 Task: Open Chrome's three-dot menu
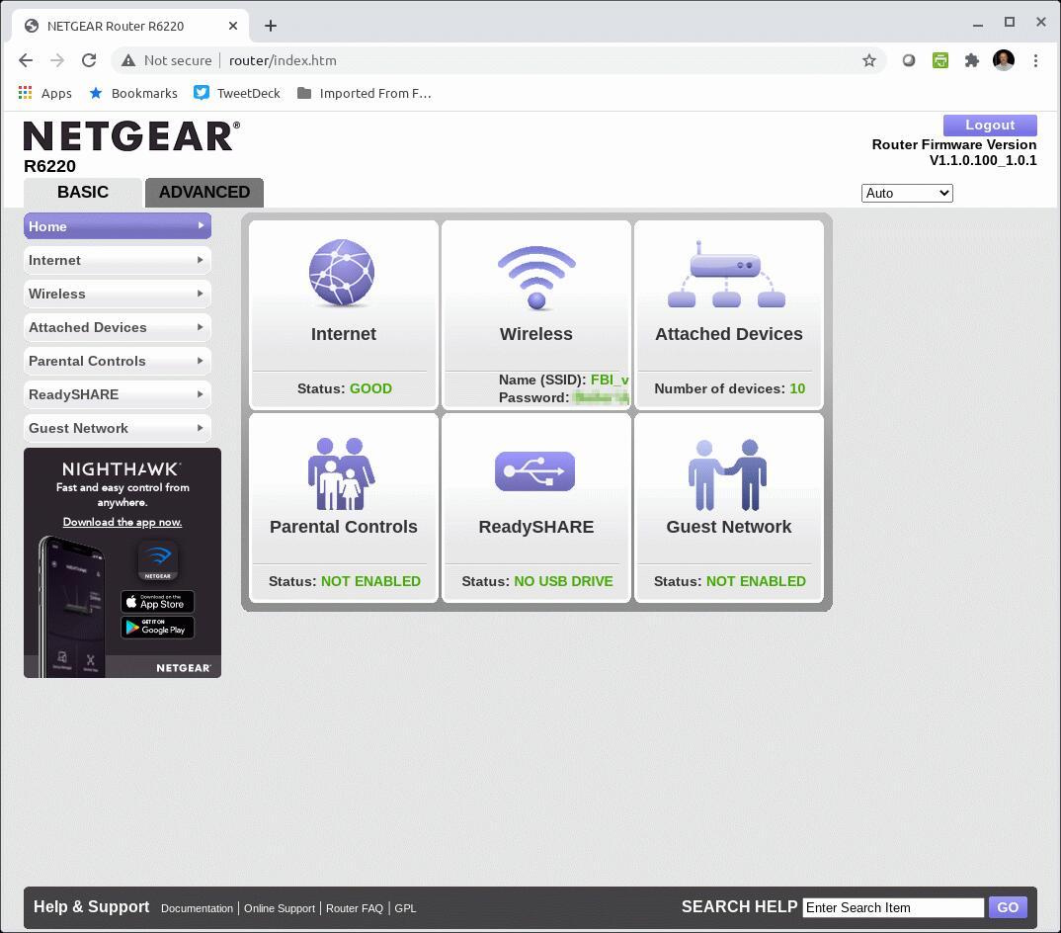1035,60
